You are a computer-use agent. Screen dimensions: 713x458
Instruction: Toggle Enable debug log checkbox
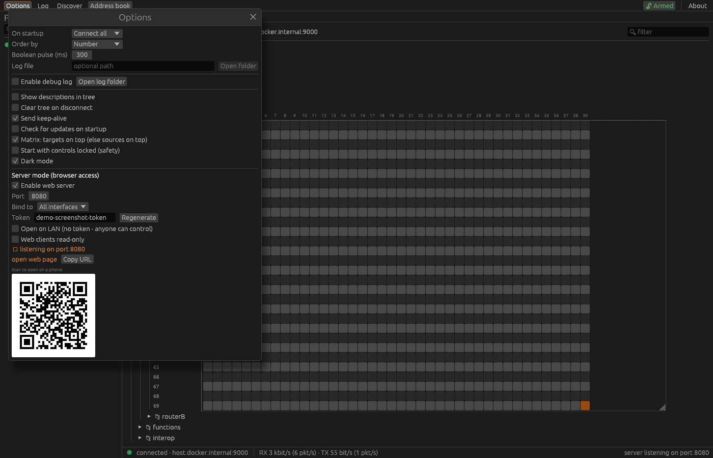(15, 81)
